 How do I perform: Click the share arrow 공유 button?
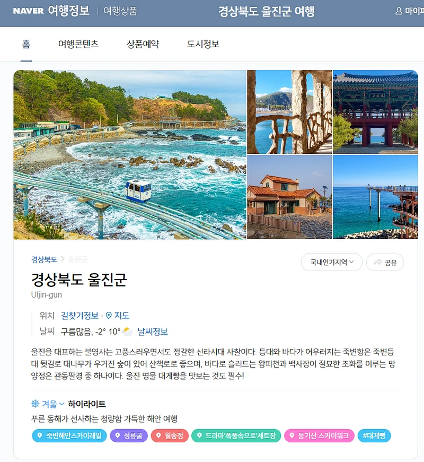pyautogui.click(x=385, y=262)
